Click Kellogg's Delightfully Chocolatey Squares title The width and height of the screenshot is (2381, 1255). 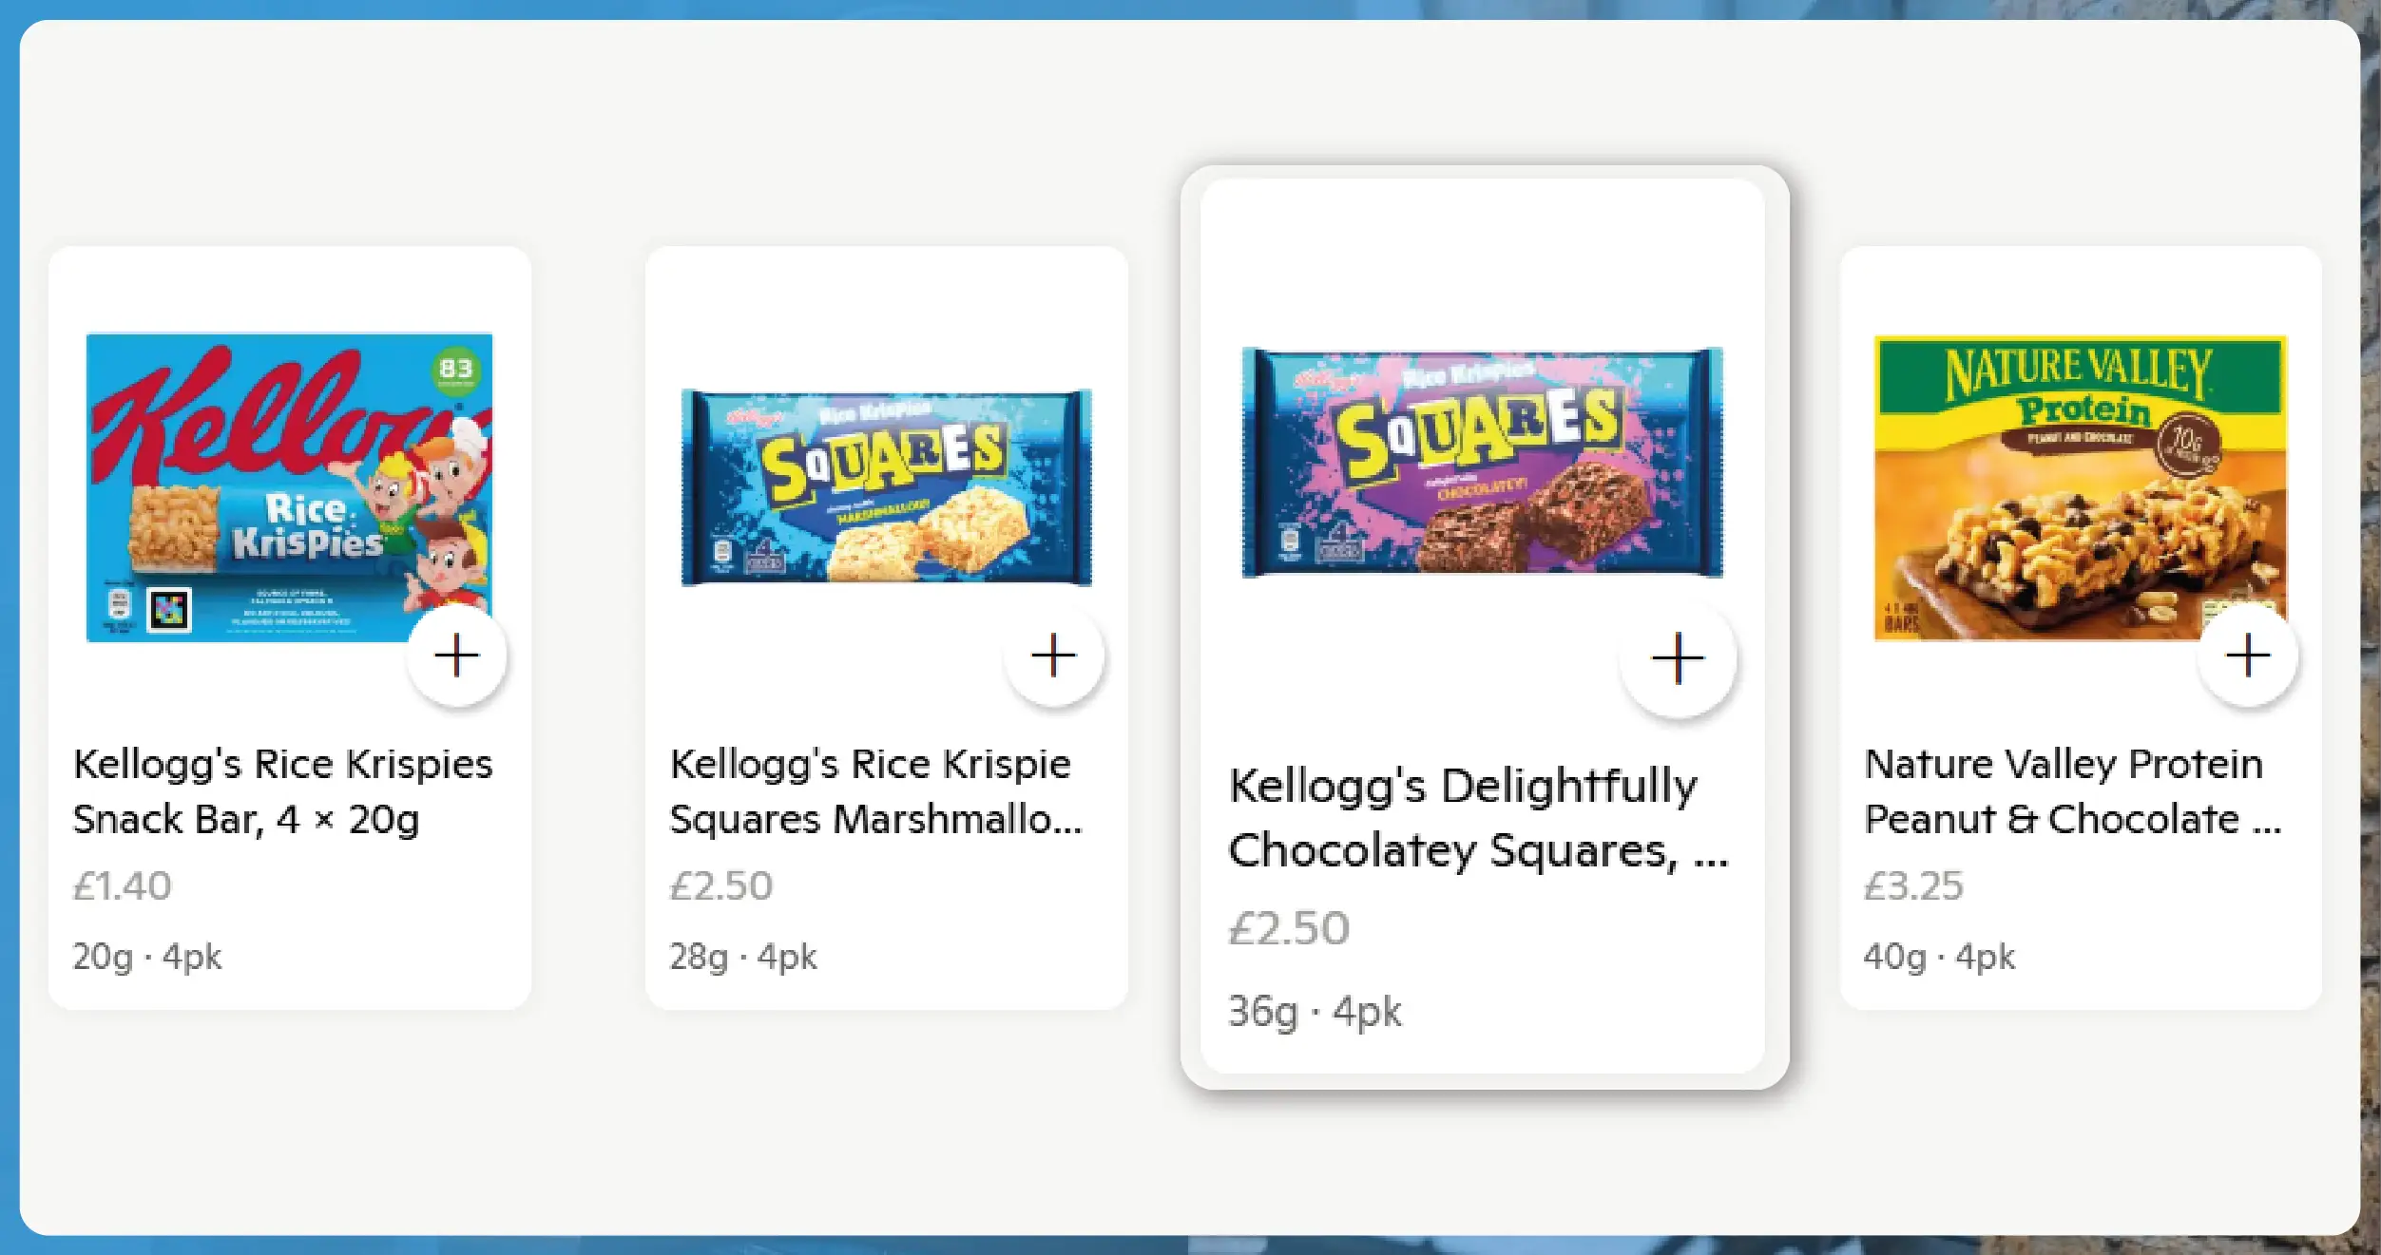point(1476,818)
